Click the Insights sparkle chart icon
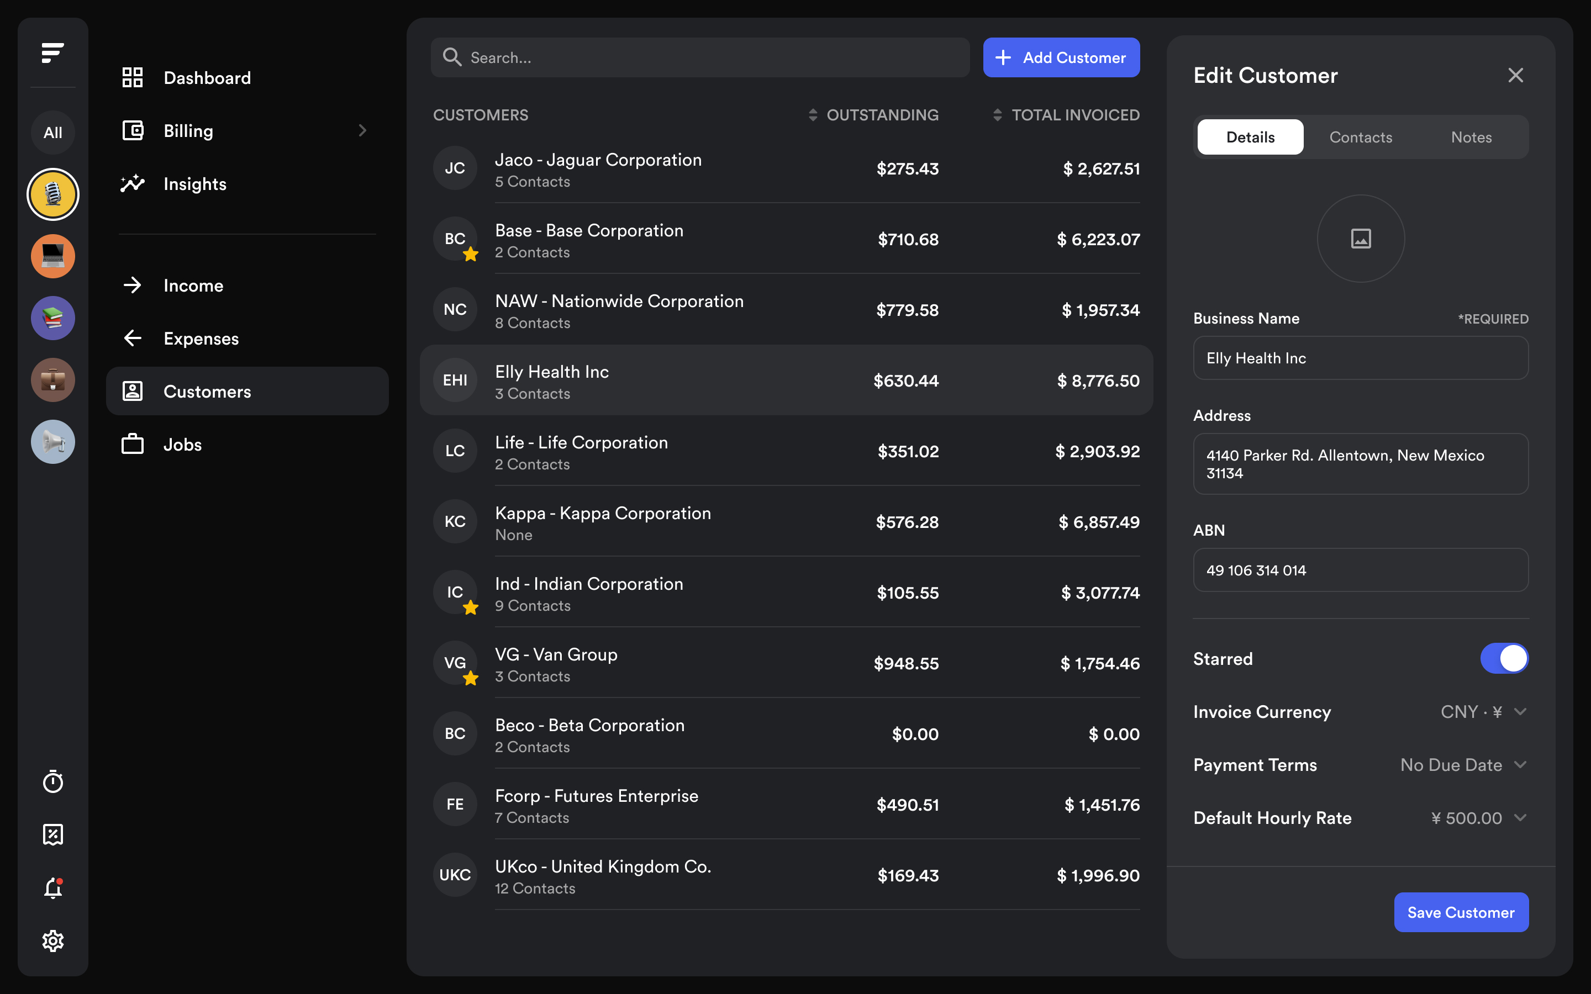This screenshot has width=1591, height=994. [x=132, y=183]
